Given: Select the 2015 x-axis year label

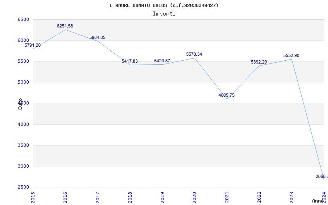Looking at the screenshot, I should [33, 197].
